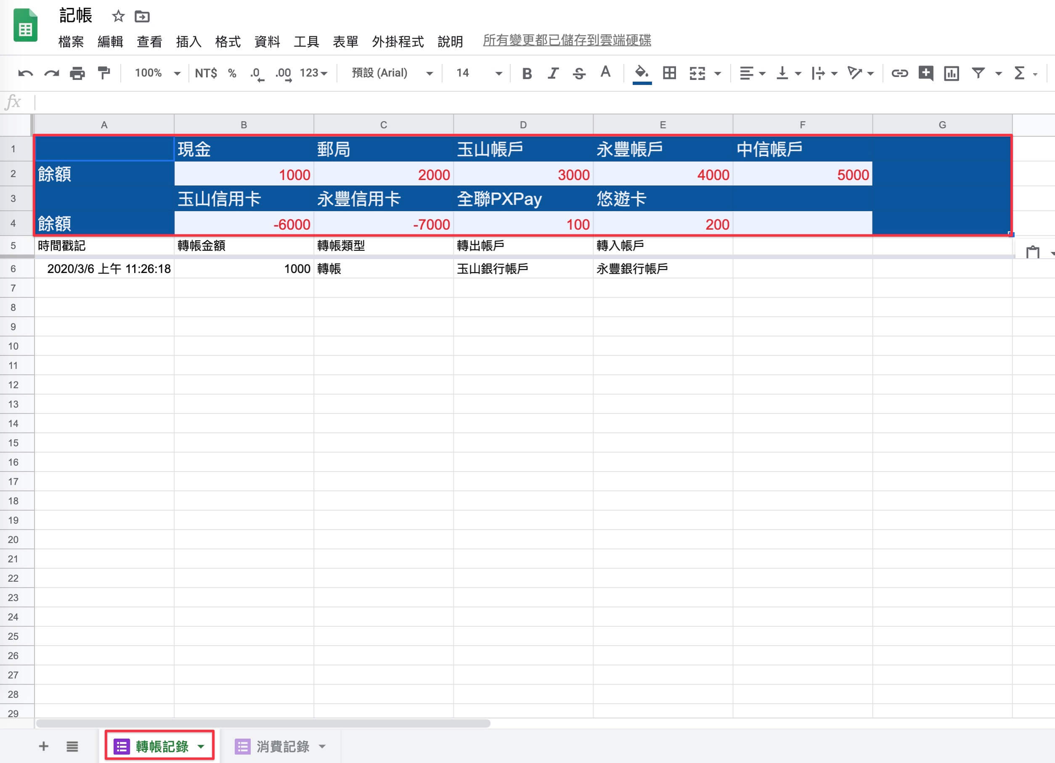Screen dimensions: 1055x763
Task: Open the 轉帳記錄 tab dropdown arrow
Action: [x=201, y=746]
